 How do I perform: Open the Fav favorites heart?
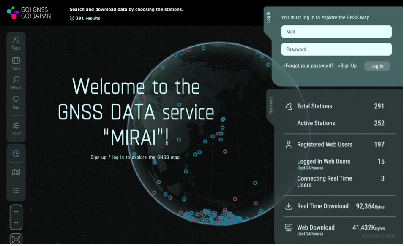[x=16, y=103]
